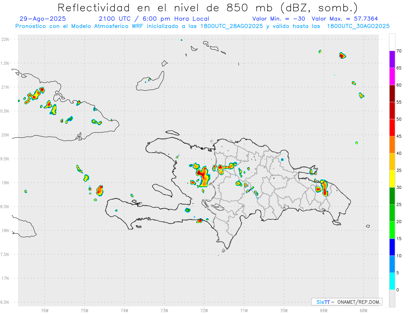Click the longitude axis label "74W"
This screenshot has height=315, width=408.
tap(124, 311)
